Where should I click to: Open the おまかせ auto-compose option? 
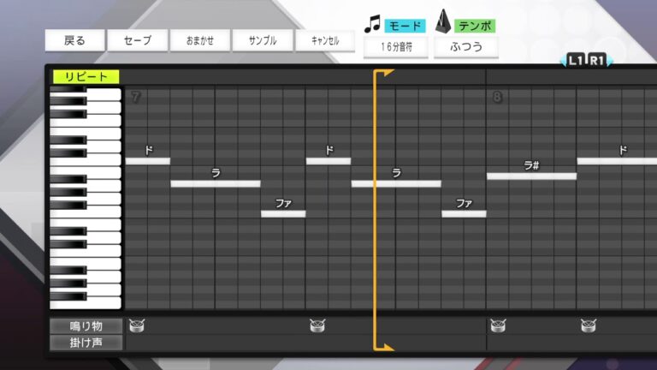click(199, 40)
